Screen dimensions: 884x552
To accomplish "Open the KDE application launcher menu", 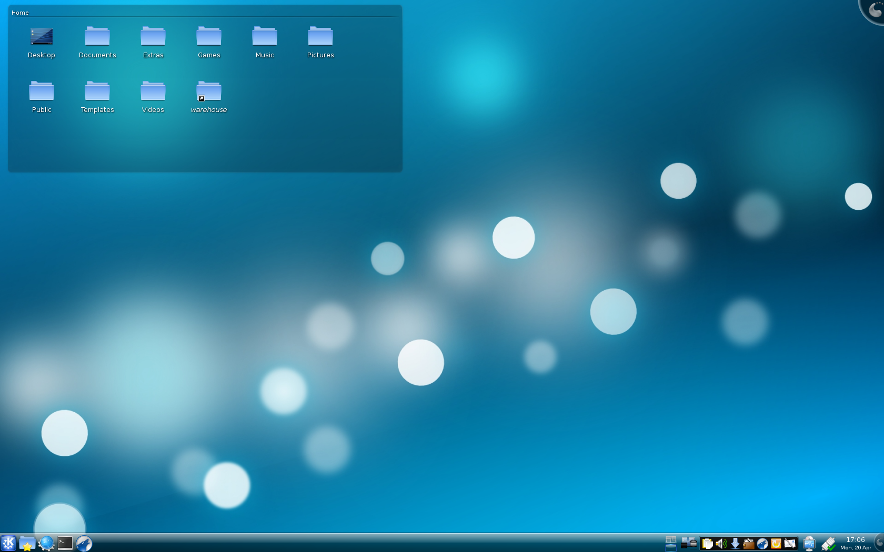I will click(x=8, y=543).
